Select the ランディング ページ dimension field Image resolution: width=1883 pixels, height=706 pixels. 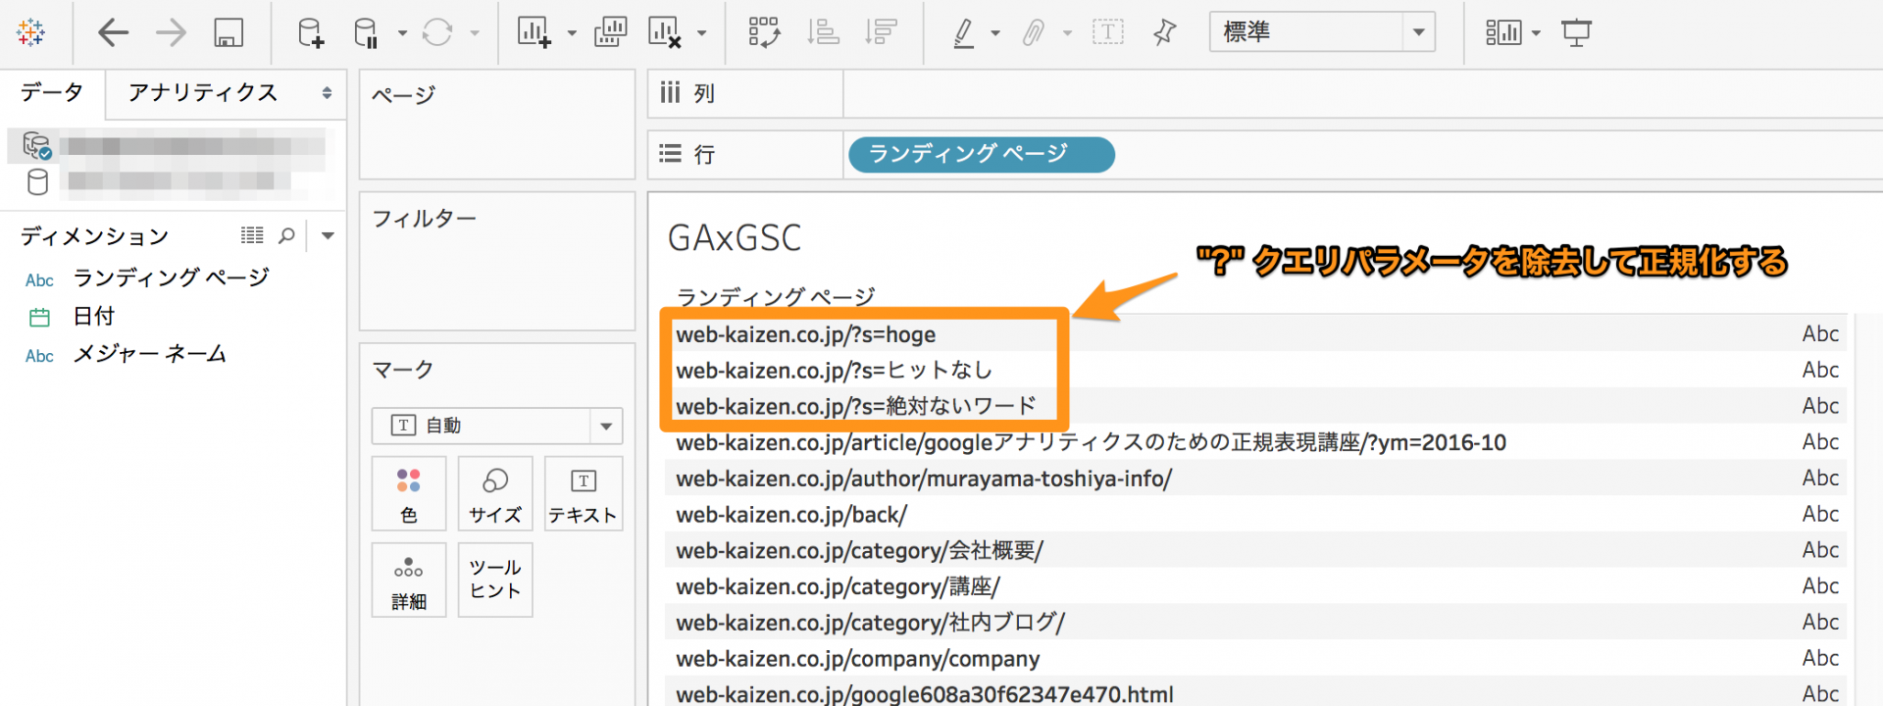click(172, 278)
